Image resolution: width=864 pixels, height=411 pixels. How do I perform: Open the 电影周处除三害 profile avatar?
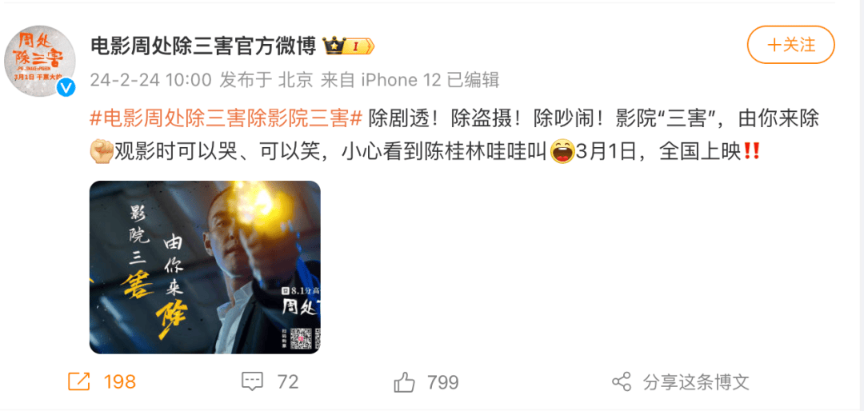point(40,61)
